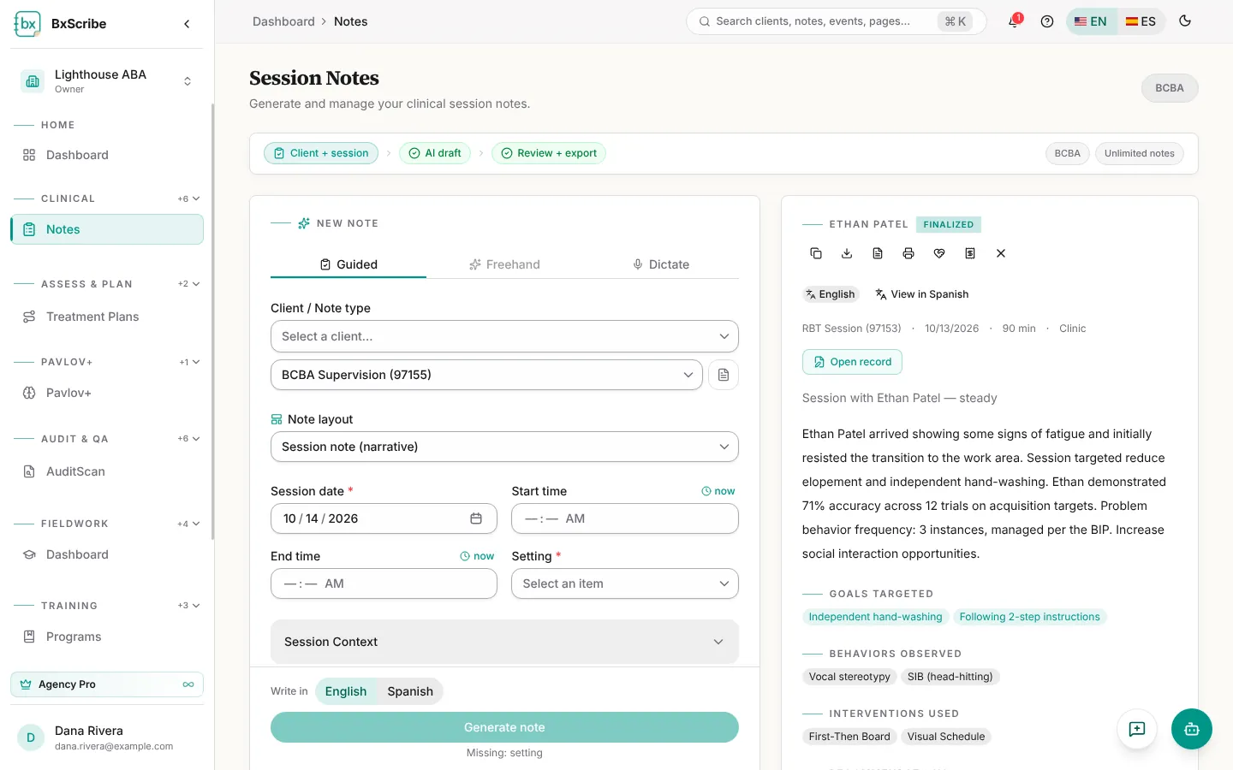Image resolution: width=1233 pixels, height=770 pixels.
Task: Open the BCBA Supervision (97155) note type dropdown
Action: click(486, 375)
